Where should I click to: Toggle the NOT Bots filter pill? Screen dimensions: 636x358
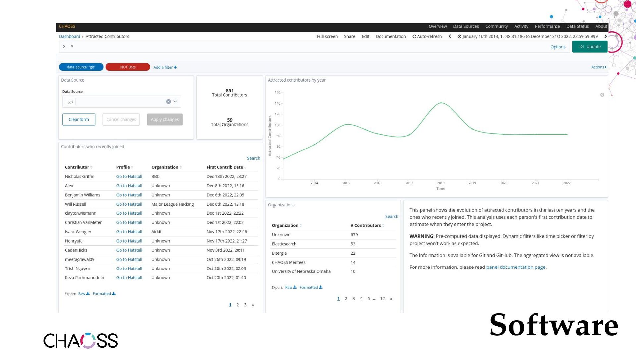pyautogui.click(x=128, y=67)
